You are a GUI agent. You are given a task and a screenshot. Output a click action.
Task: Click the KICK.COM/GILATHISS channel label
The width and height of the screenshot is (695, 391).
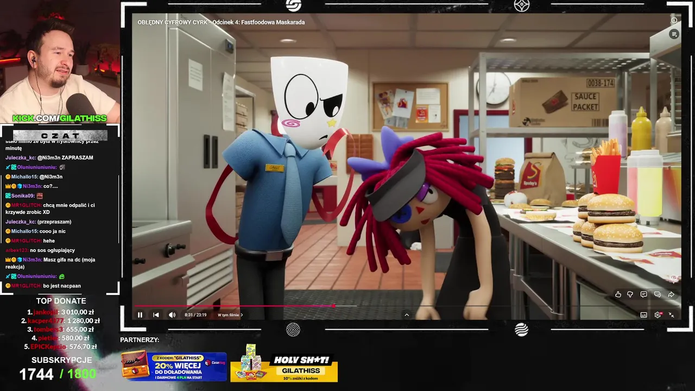click(x=60, y=118)
